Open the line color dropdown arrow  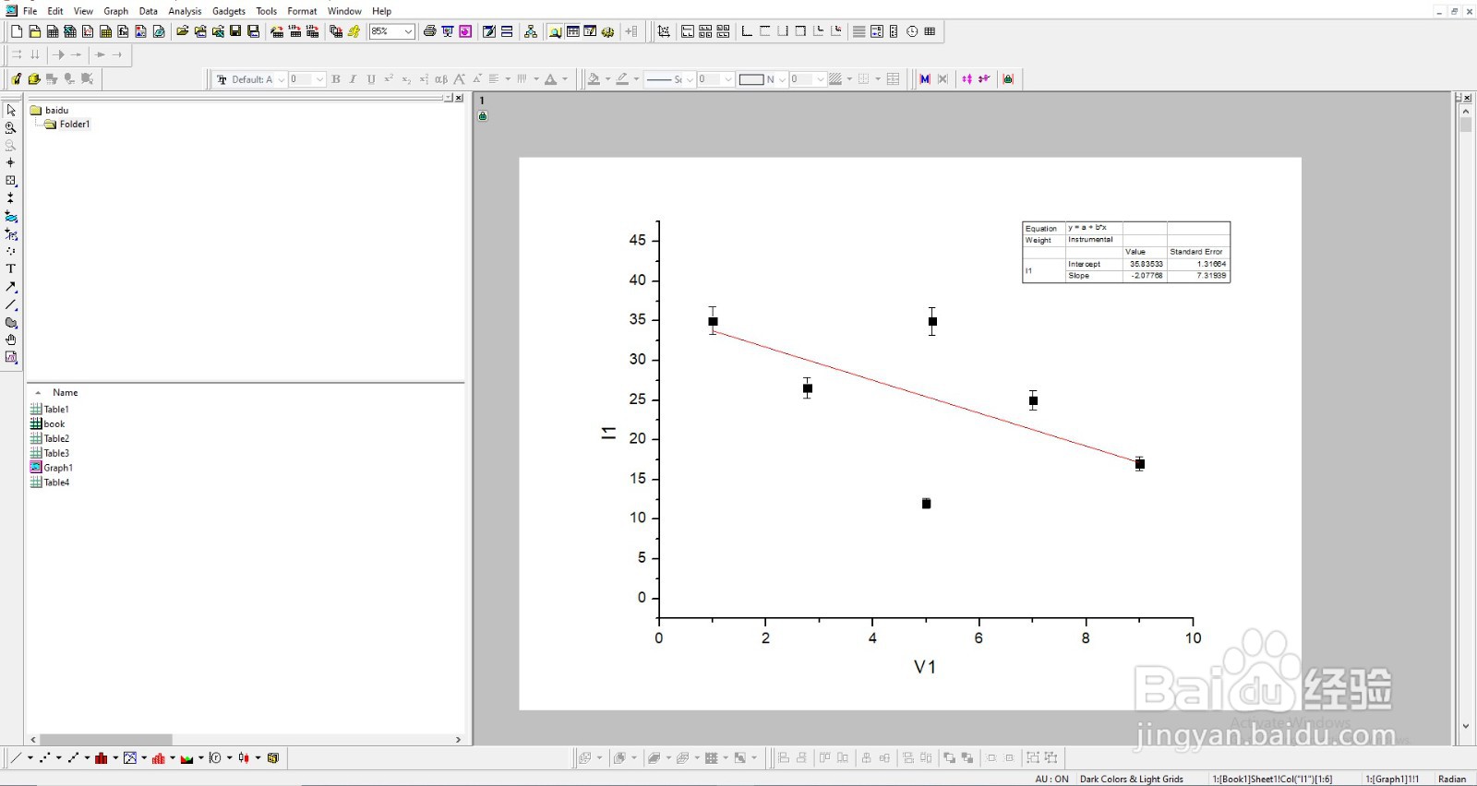tap(636, 79)
